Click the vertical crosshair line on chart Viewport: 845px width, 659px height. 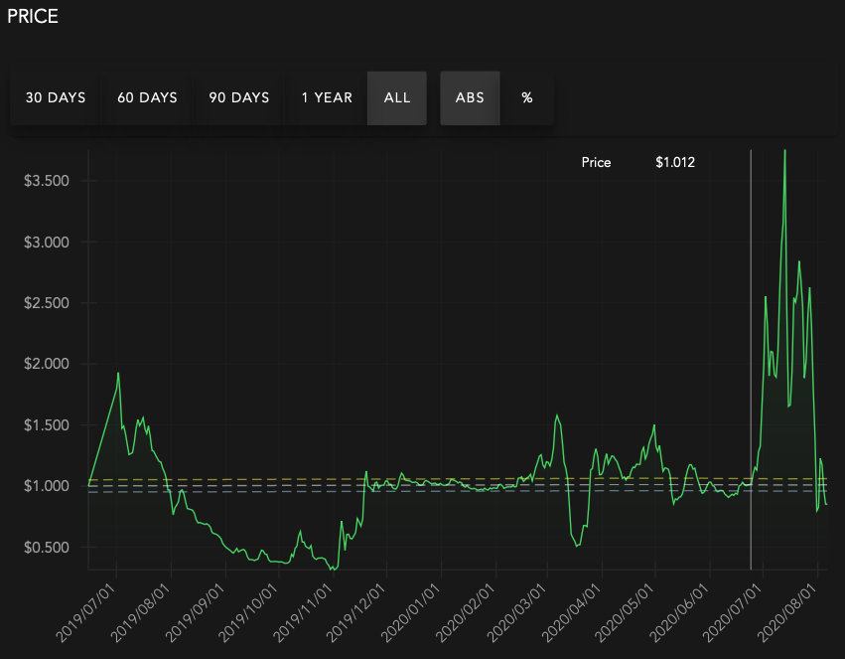(751, 348)
